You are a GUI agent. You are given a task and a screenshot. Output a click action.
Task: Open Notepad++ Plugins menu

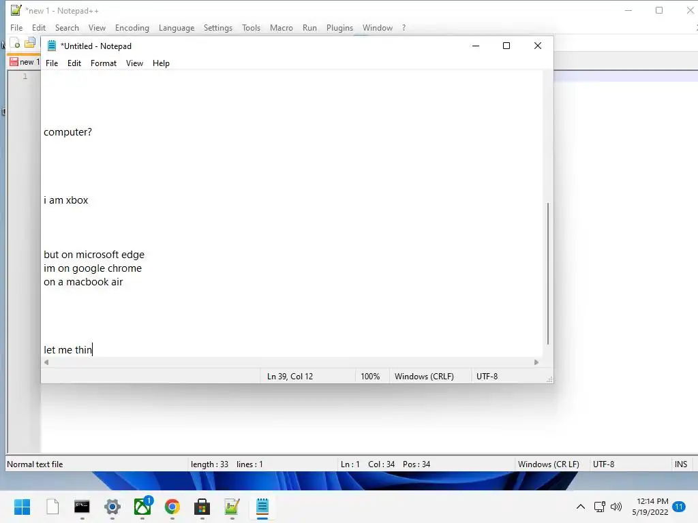point(339,27)
